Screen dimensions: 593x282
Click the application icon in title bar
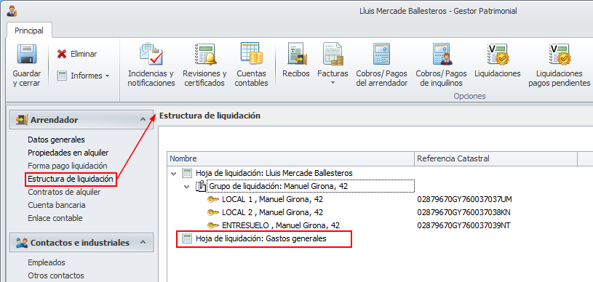point(12,12)
